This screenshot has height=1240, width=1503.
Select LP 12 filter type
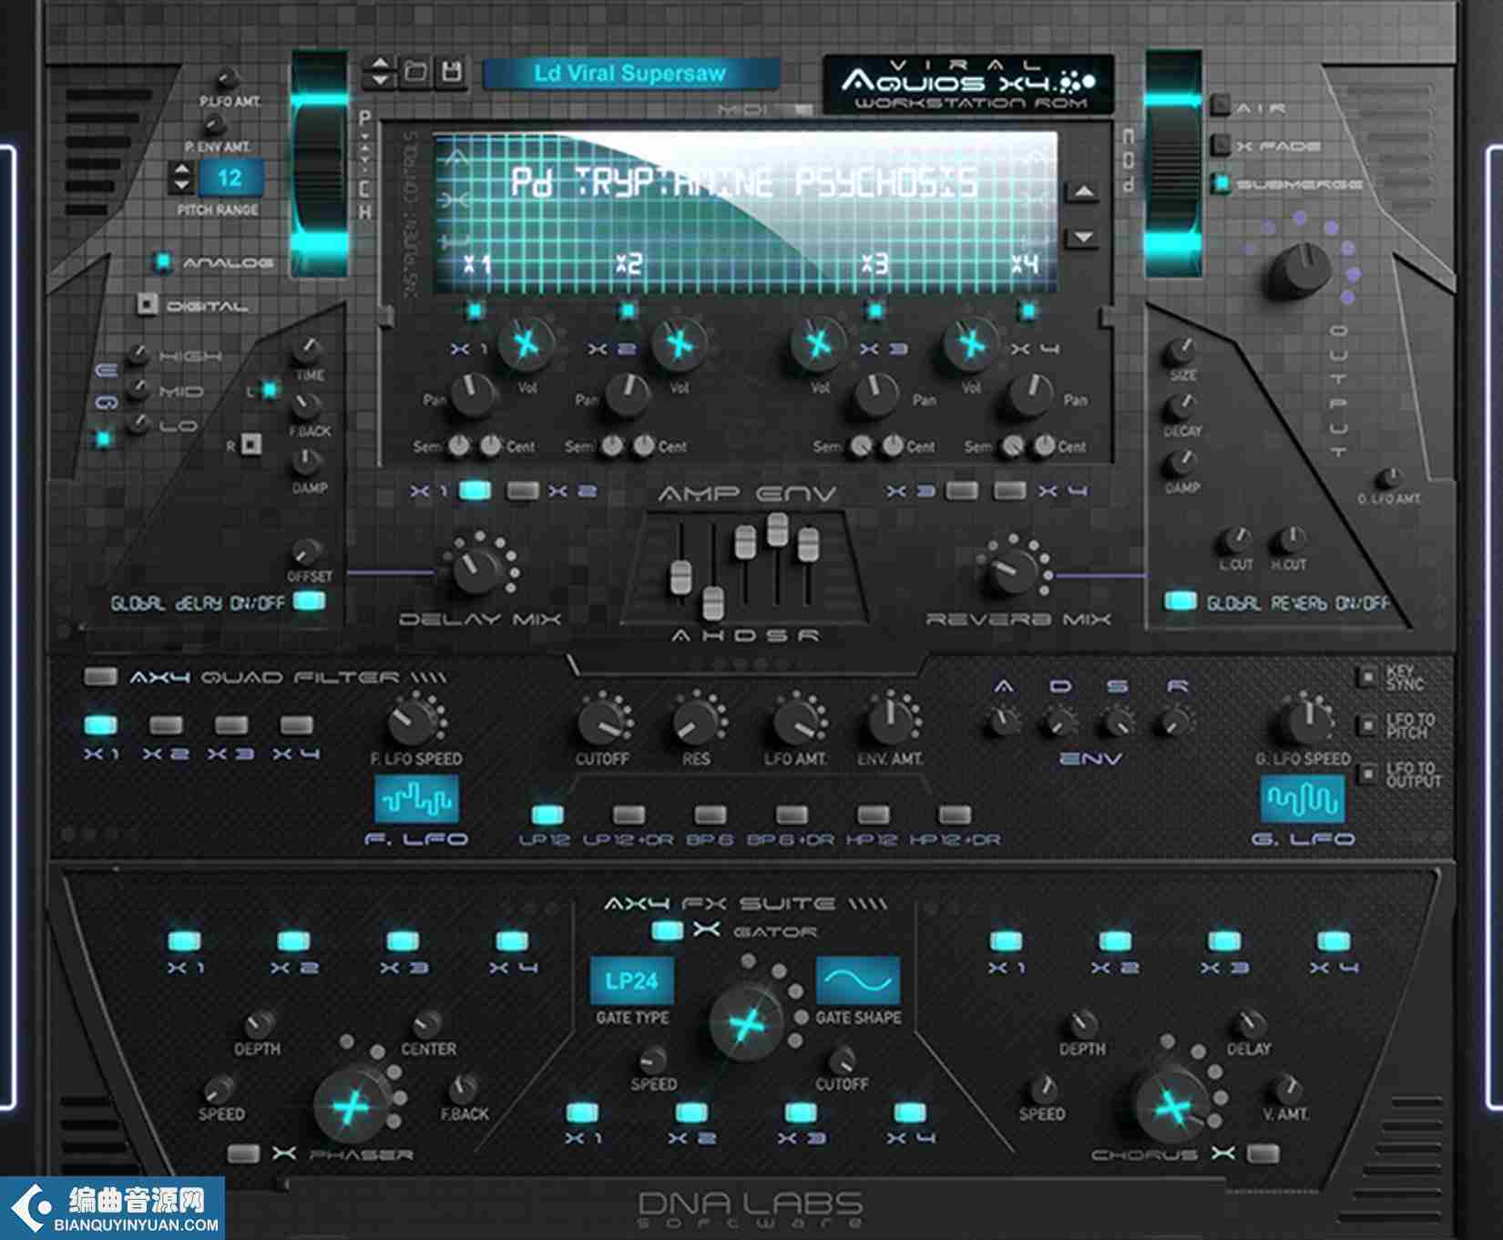[x=547, y=815]
